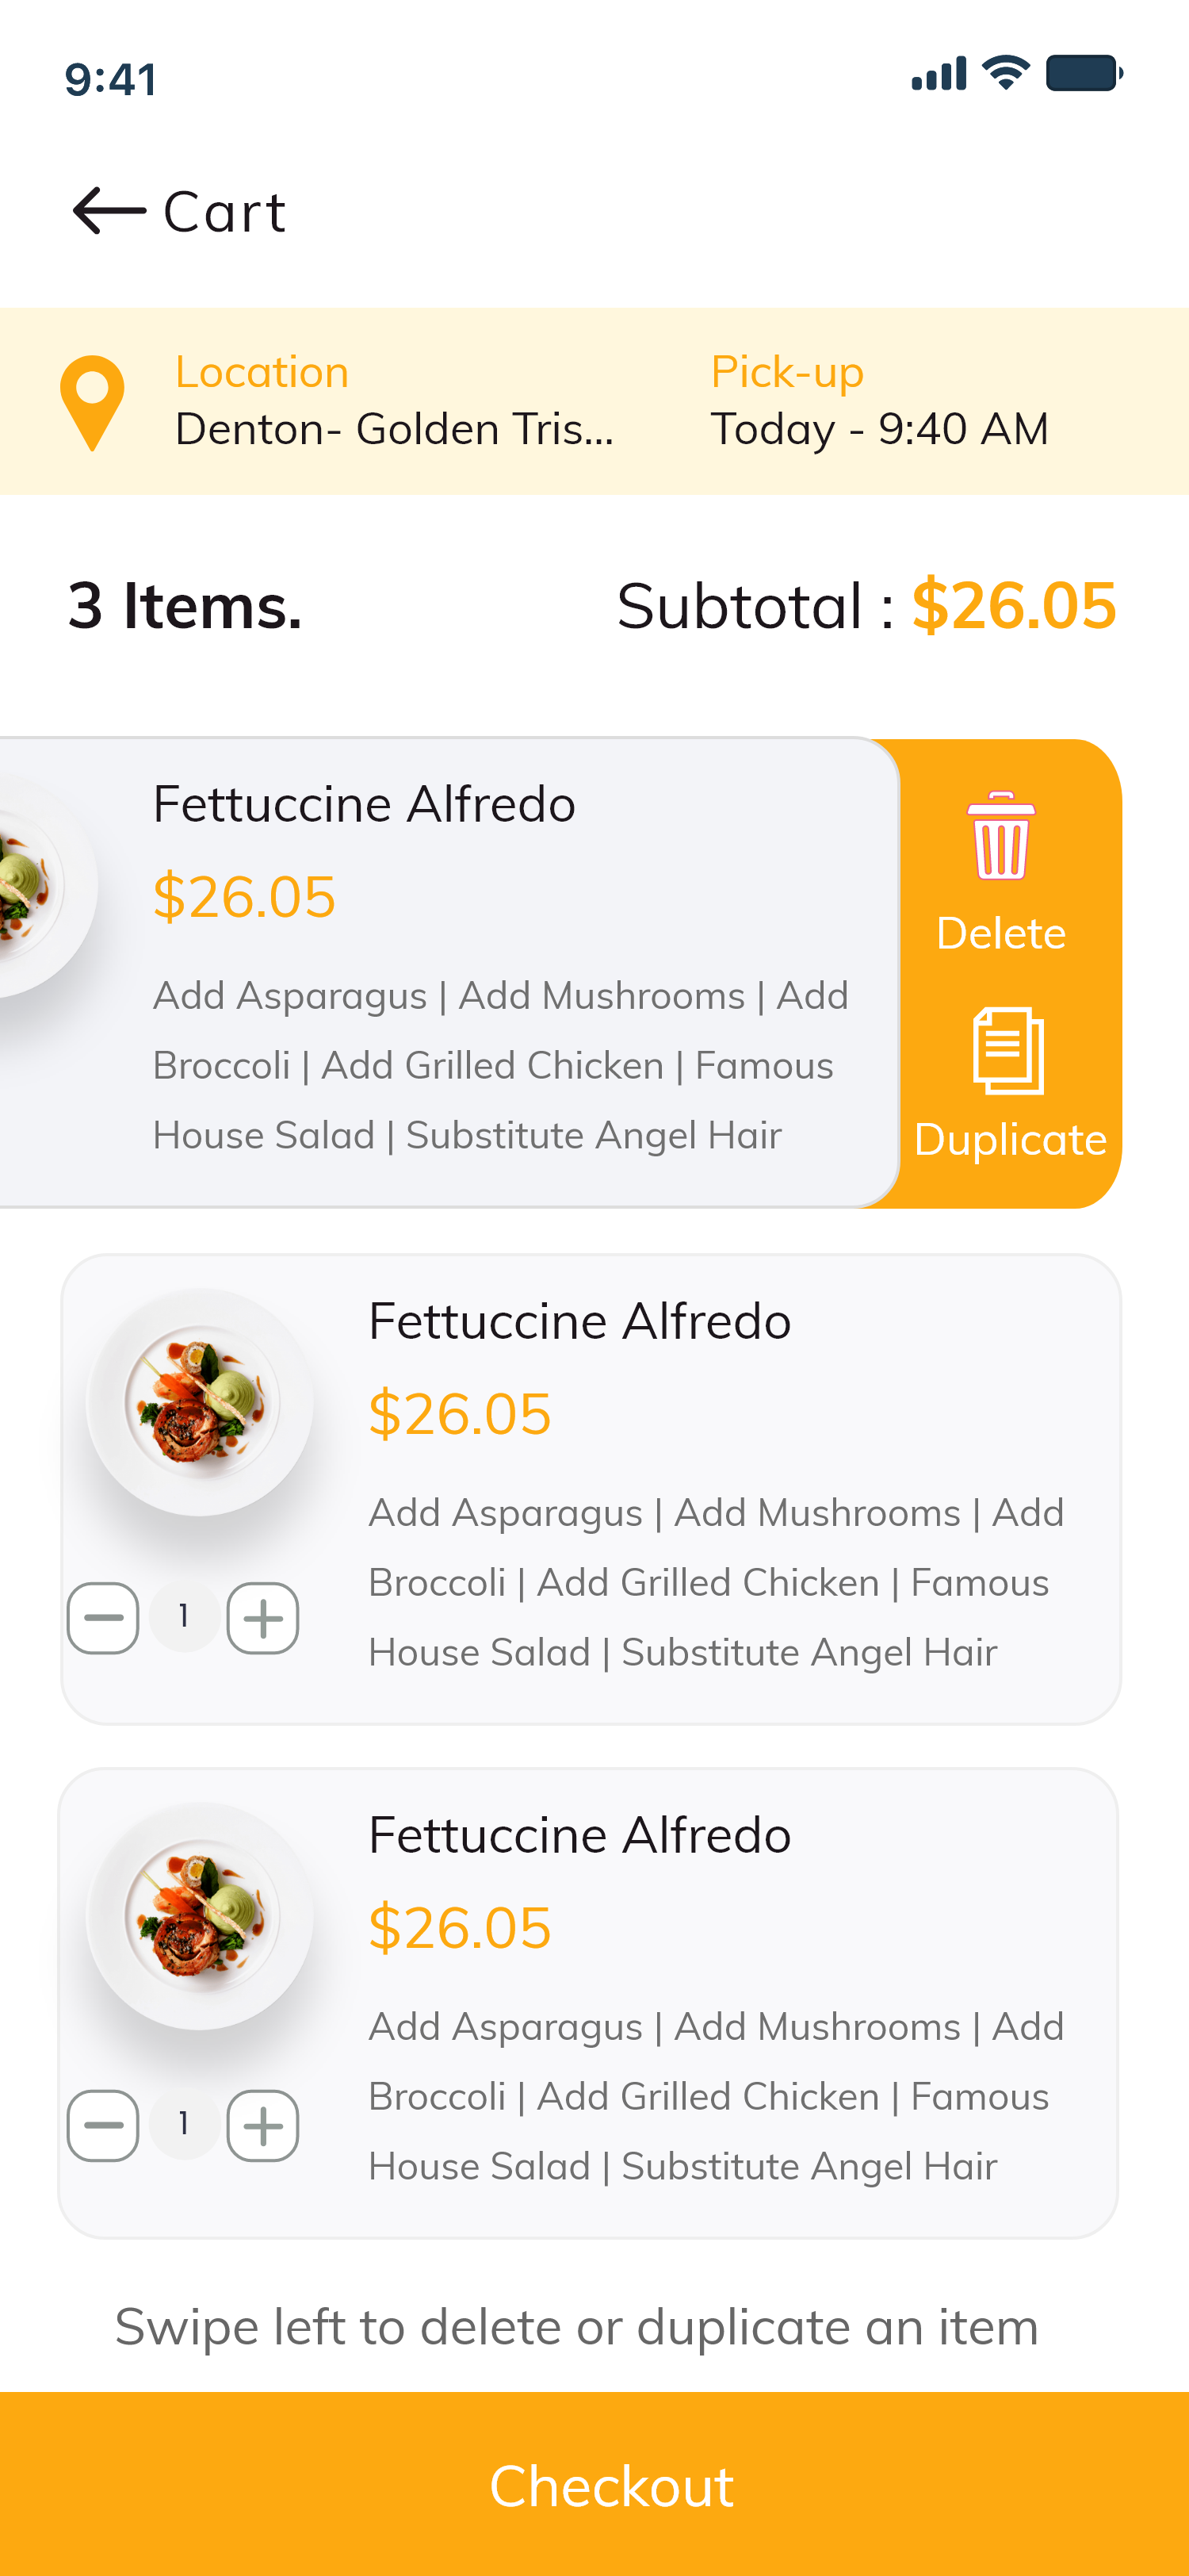Tap the back arrow next to Cart
This screenshot has width=1189, height=2576.
pyautogui.click(x=109, y=211)
